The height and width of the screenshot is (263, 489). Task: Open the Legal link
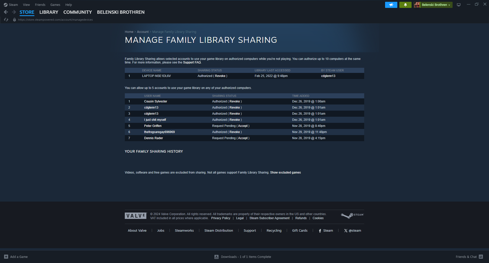pos(240,218)
